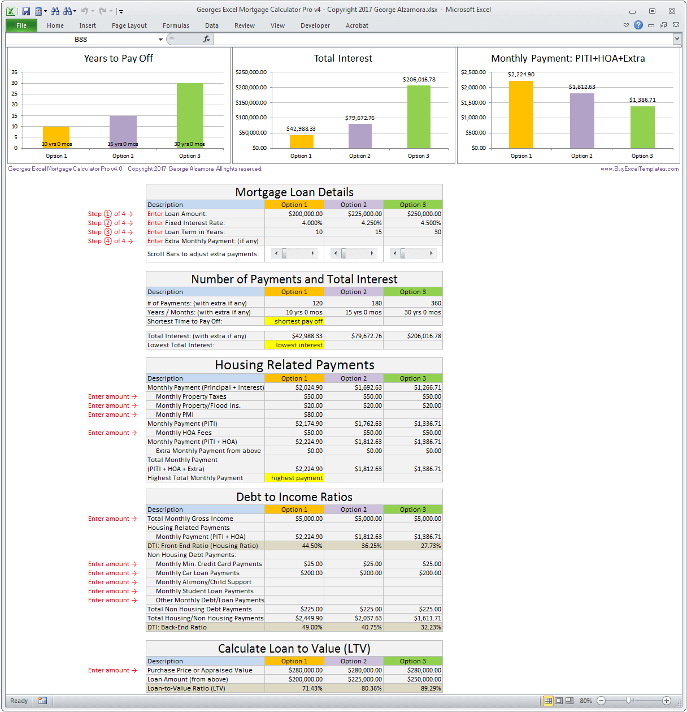The height and width of the screenshot is (712, 687).
Task: Switch to the Formulas ribbon tab
Action: click(175, 25)
